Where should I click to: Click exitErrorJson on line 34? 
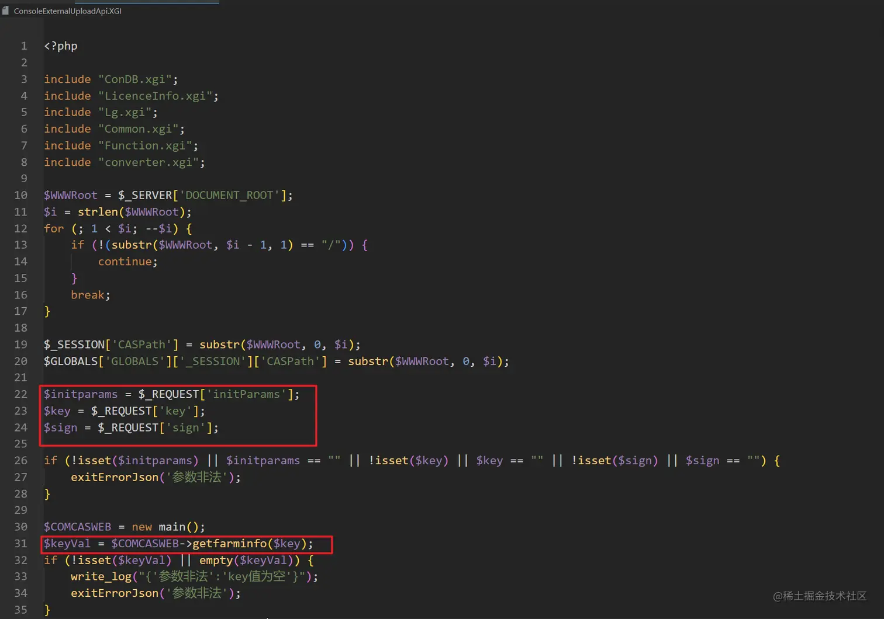click(x=115, y=593)
